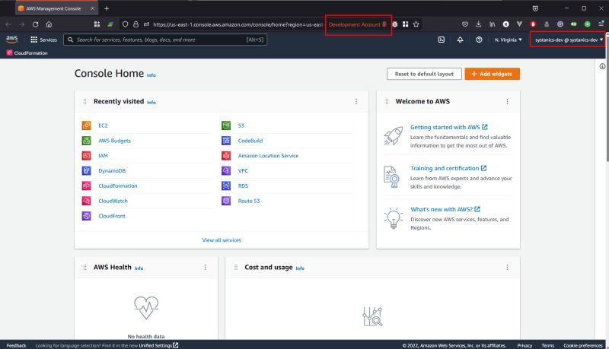Open the AWS Budgets icon

pyautogui.click(x=86, y=141)
